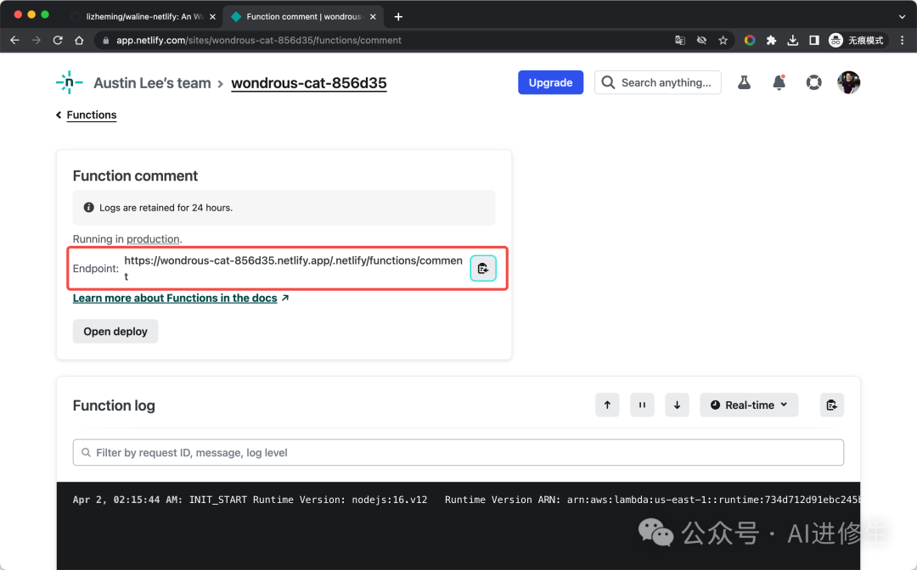Open the browser downloads icon
The image size is (917, 570).
click(x=792, y=41)
